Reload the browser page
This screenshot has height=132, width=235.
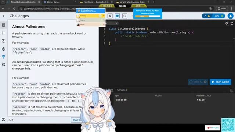(x=14, y=9)
